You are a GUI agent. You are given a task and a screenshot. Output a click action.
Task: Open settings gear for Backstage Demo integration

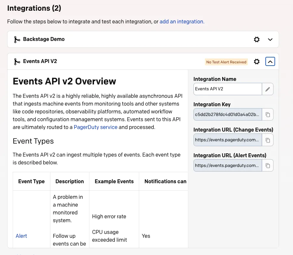[257, 39]
